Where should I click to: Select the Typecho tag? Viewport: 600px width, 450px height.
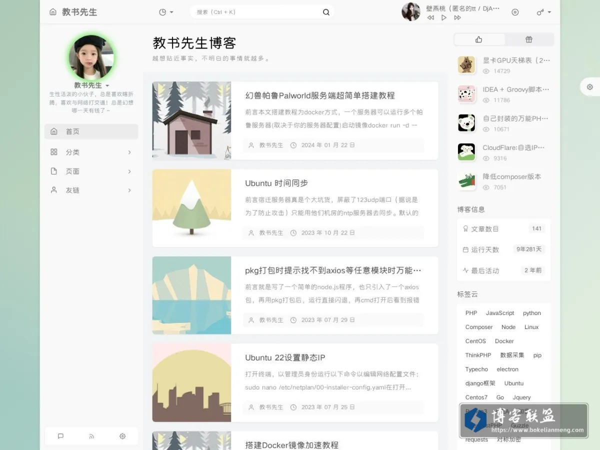[x=476, y=369]
